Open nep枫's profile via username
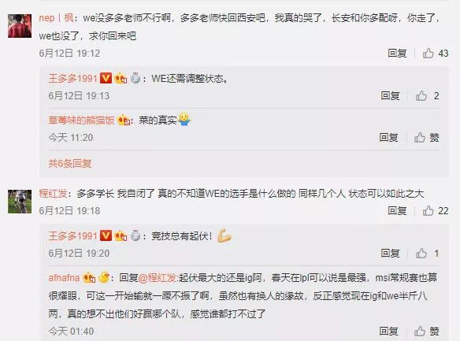 [56, 18]
